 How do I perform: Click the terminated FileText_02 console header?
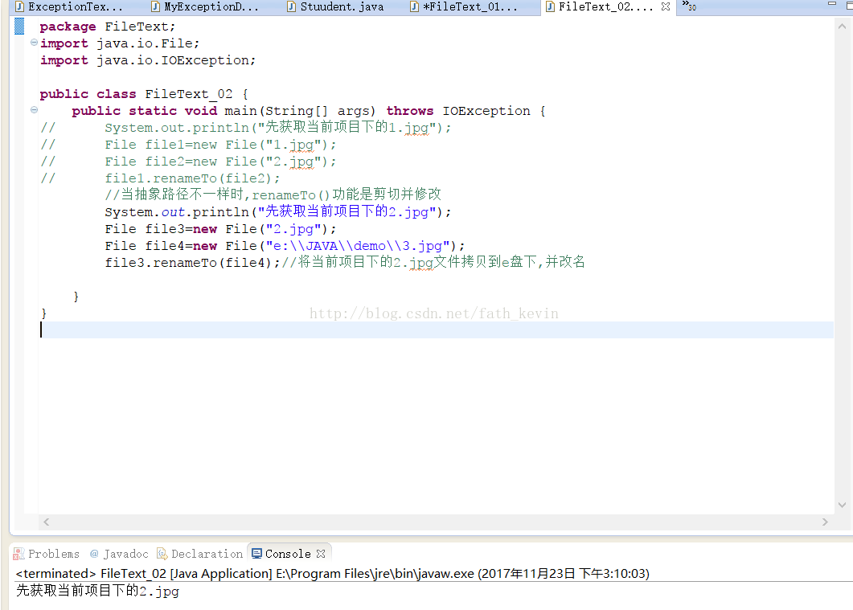(x=332, y=573)
